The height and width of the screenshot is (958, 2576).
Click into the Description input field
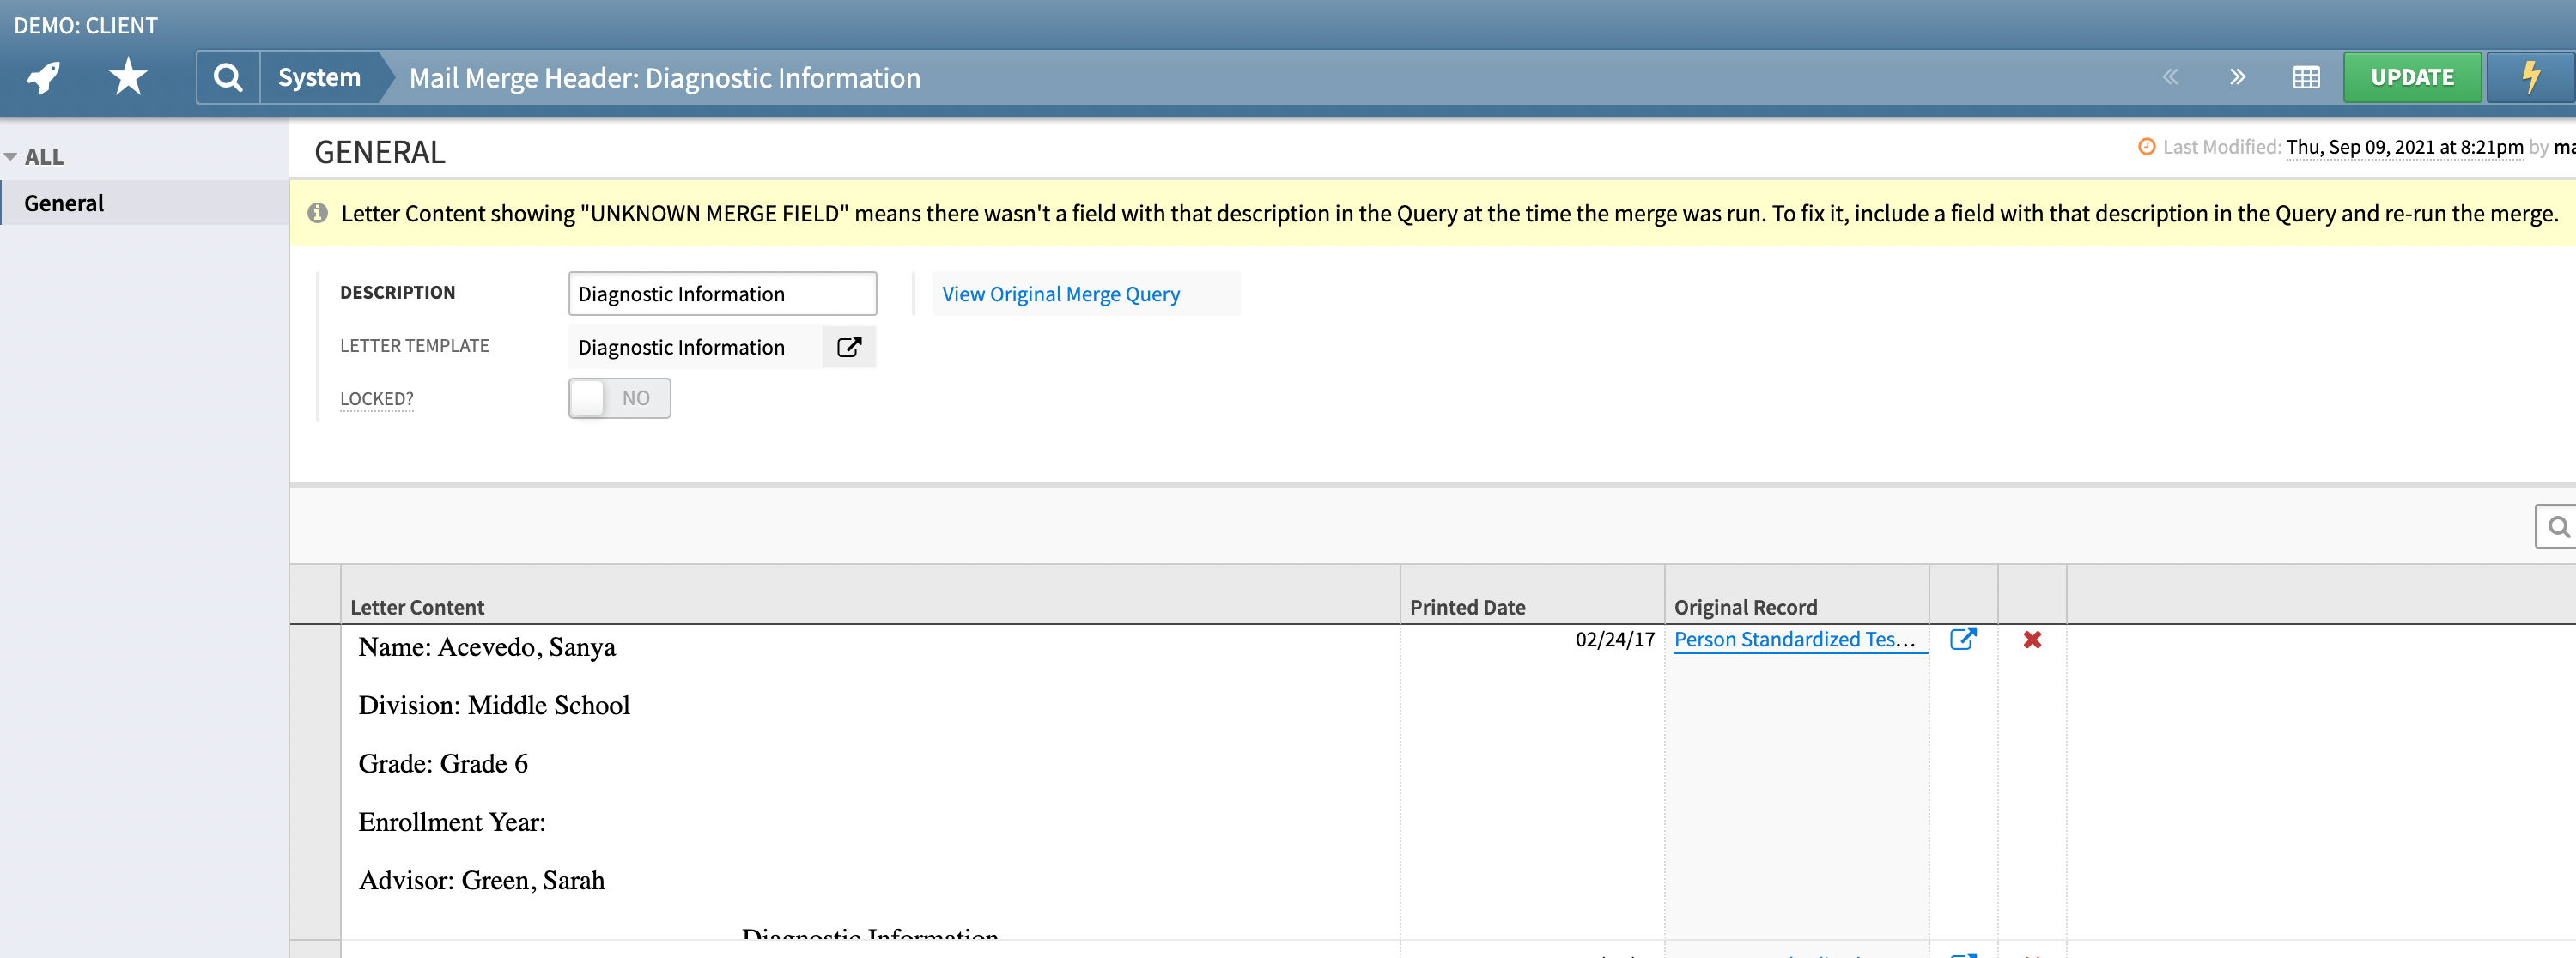(x=721, y=294)
